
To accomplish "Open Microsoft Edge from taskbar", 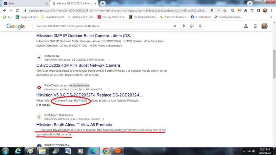I will click(x=93, y=151).
